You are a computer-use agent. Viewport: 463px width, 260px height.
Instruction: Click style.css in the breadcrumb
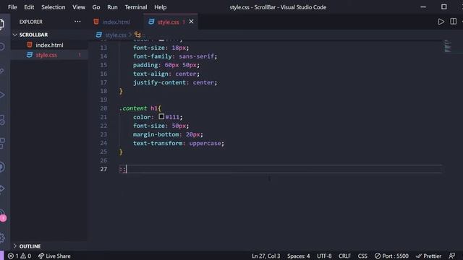(116, 35)
